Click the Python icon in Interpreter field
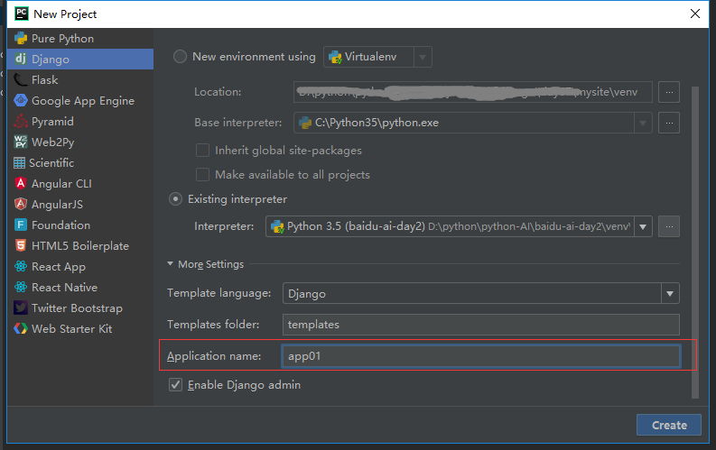The width and height of the screenshot is (716, 450). pos(277,226)
